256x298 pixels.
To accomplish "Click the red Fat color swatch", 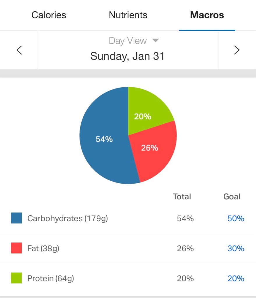I will [x=16, y=248].
